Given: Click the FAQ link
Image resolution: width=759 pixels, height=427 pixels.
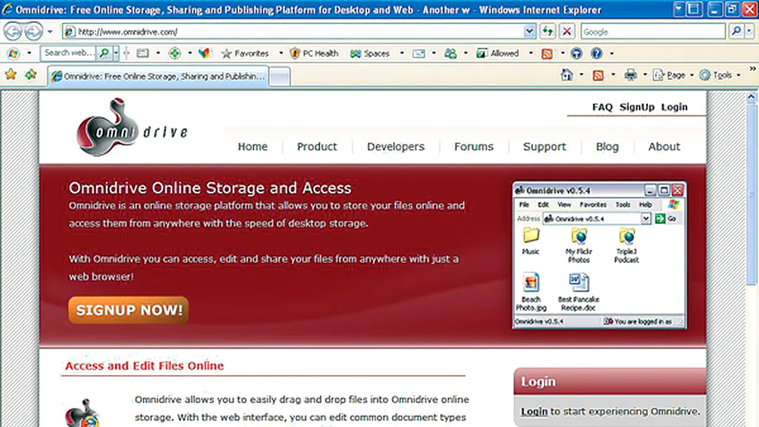Looking at the screenshot, I should click(x=602, y=107).
